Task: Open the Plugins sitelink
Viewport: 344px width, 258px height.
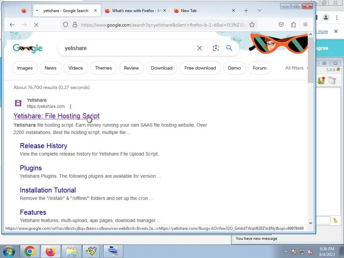Action: [x=31, y=168]
